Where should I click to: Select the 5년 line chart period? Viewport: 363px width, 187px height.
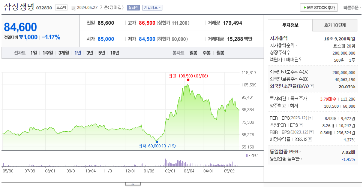click(101, 53)
